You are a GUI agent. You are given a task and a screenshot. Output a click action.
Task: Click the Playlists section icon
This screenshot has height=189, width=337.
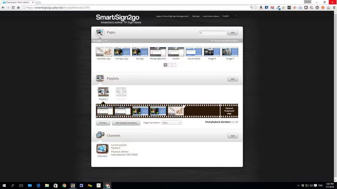click(100, 78)
